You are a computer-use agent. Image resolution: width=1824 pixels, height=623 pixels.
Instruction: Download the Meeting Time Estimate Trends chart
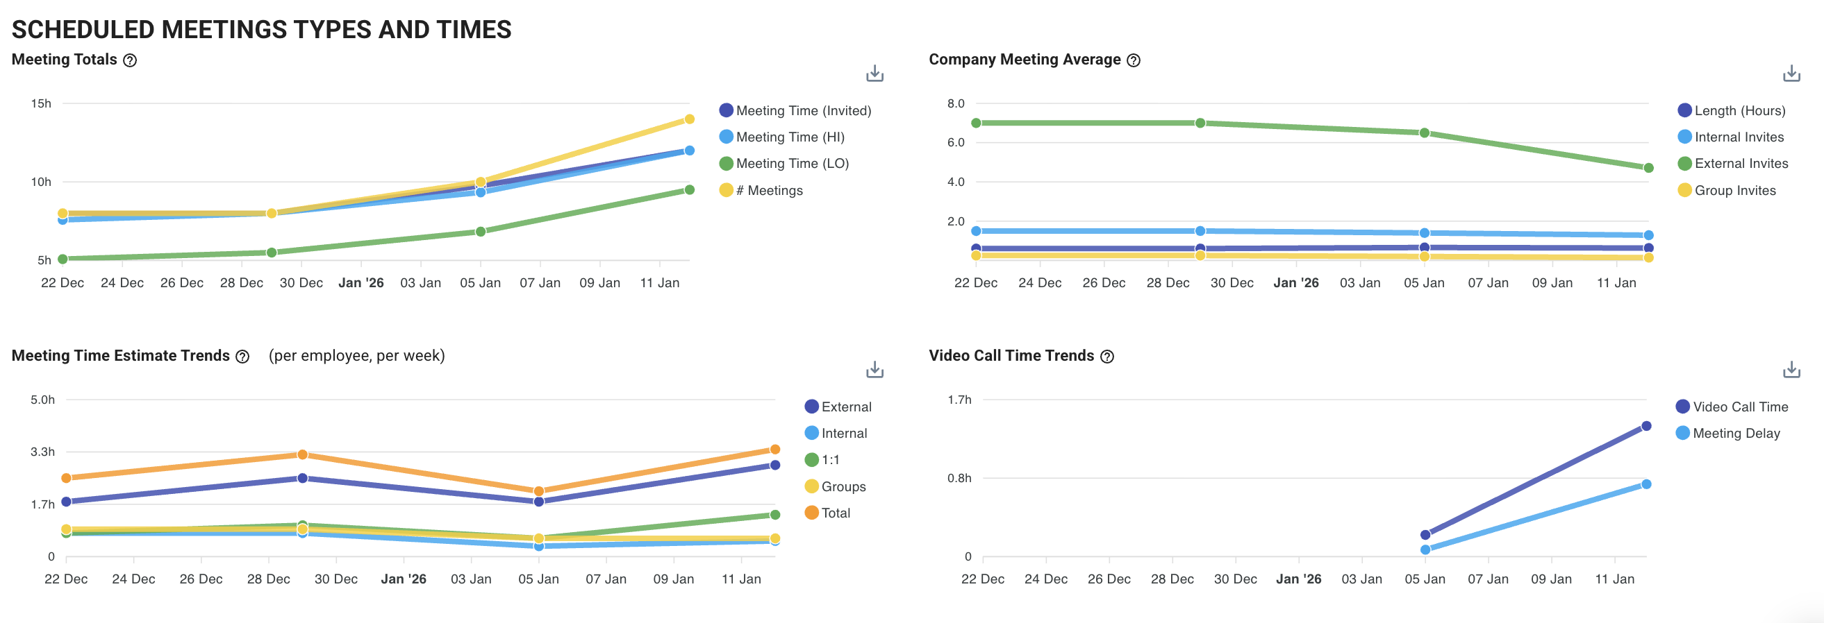click(x=874, y=370)
